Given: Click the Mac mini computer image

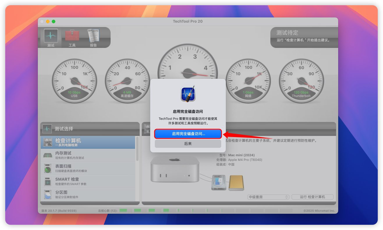Looking at the screenshot, I should (x=175, y=169).
